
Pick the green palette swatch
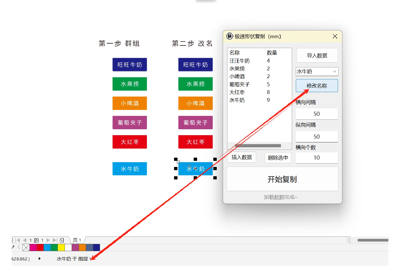pyautogui.click(x=54, y=248)
